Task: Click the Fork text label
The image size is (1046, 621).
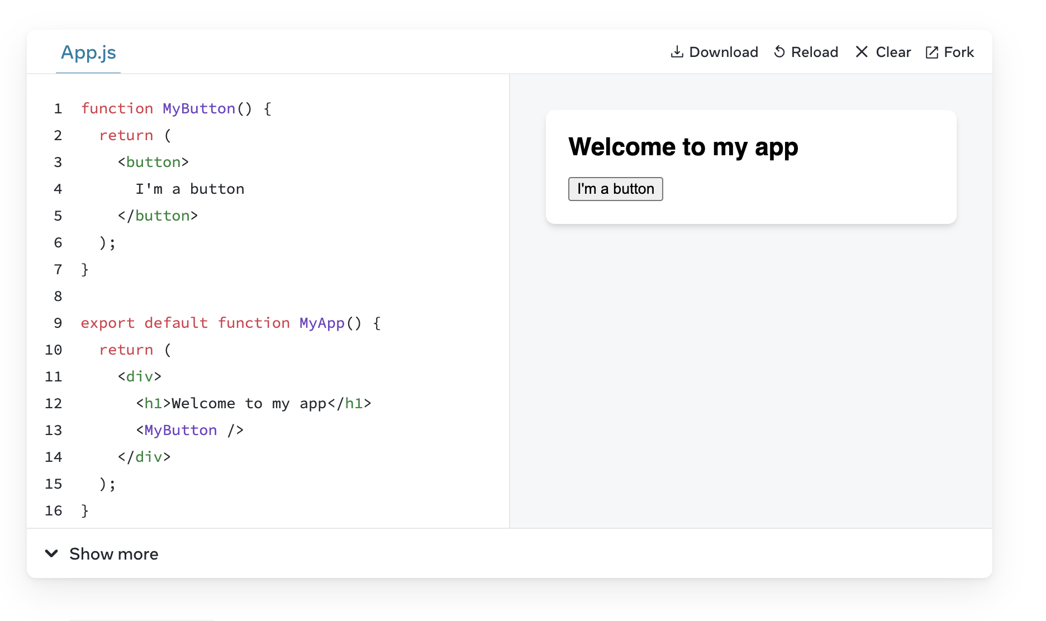Action: [x=958, y=52]
